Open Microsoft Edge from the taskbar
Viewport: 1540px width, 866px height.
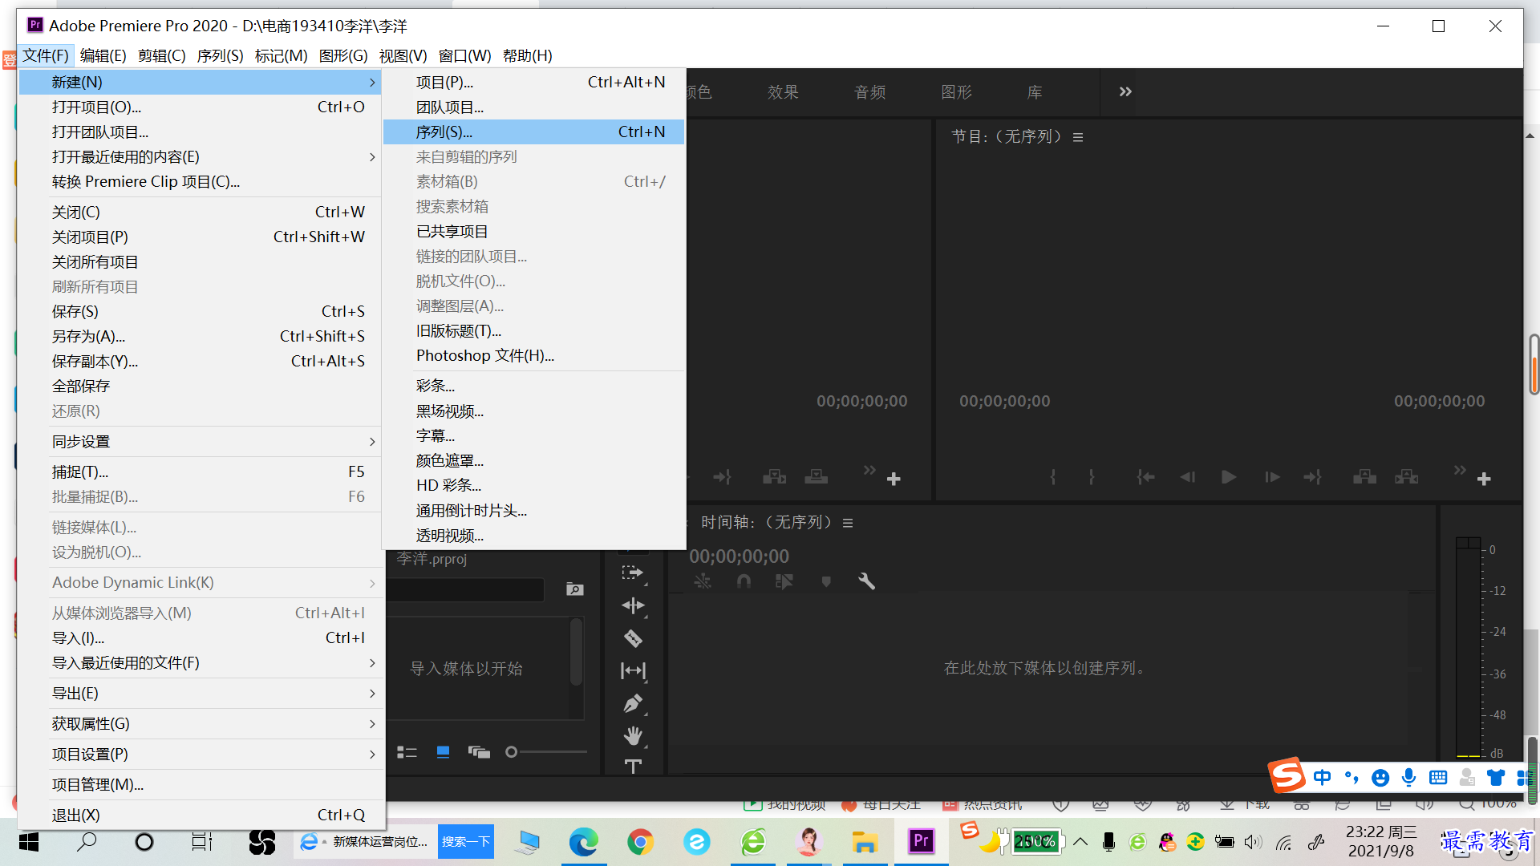point(584,842)
